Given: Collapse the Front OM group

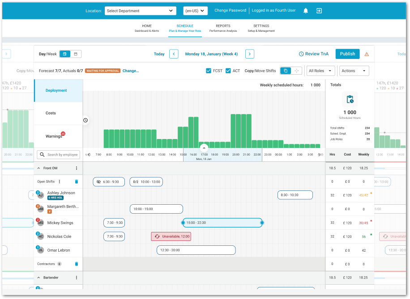Looking at the screenshot, I should click(x=38, y=168).
